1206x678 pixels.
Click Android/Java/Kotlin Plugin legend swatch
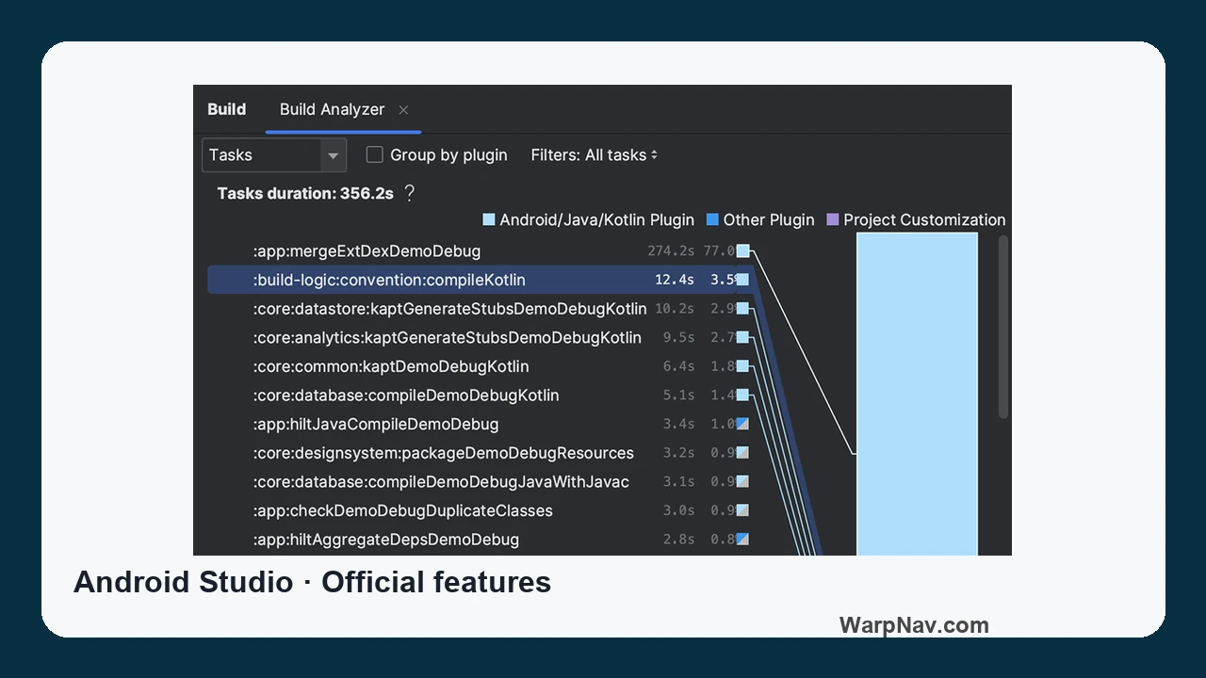[489, 219]
